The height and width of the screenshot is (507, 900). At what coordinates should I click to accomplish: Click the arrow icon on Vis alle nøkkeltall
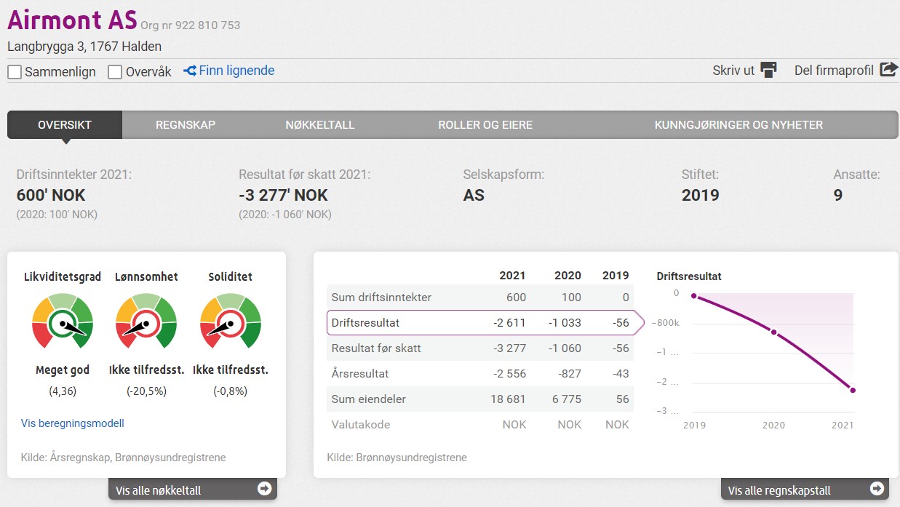(264, 489)
